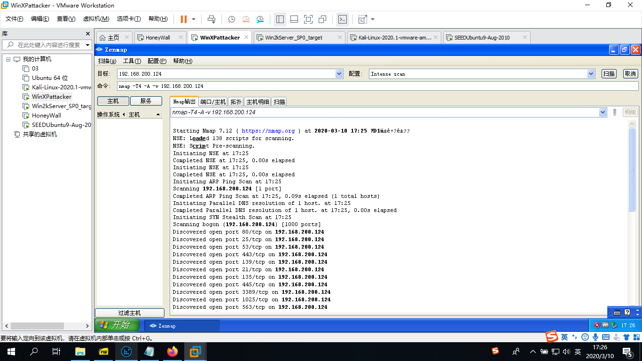642x361 pixels.
Task: Open the Windows XP 开始 start menu
Action: coord(117,325)
